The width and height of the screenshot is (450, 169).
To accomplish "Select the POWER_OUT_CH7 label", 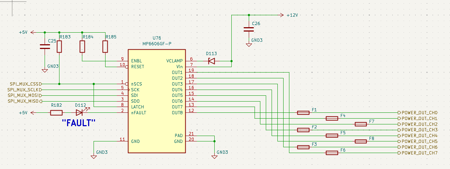I will click(x=420, y=153).
